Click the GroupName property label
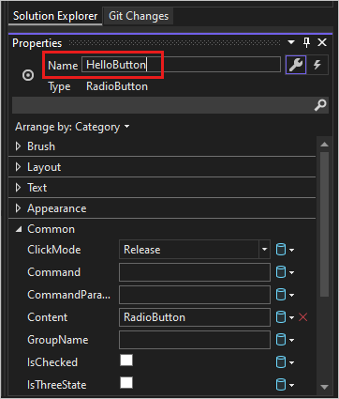 point(58,340)
